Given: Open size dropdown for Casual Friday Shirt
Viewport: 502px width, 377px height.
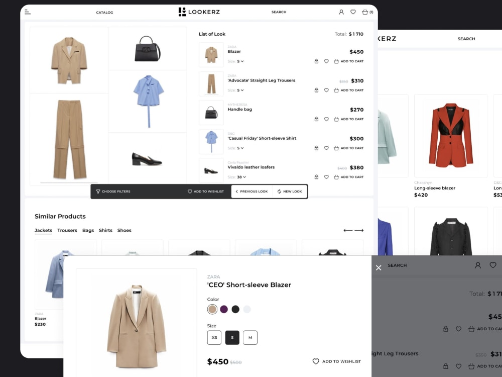Looking at the screenshot, I should (x=240, y=148).
